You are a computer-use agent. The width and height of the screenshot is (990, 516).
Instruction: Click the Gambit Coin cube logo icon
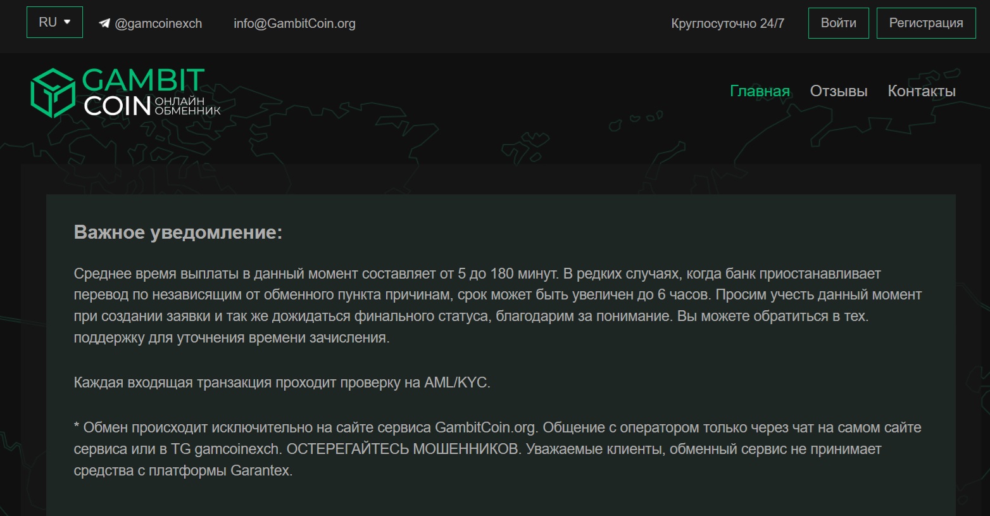coord(53,93)
